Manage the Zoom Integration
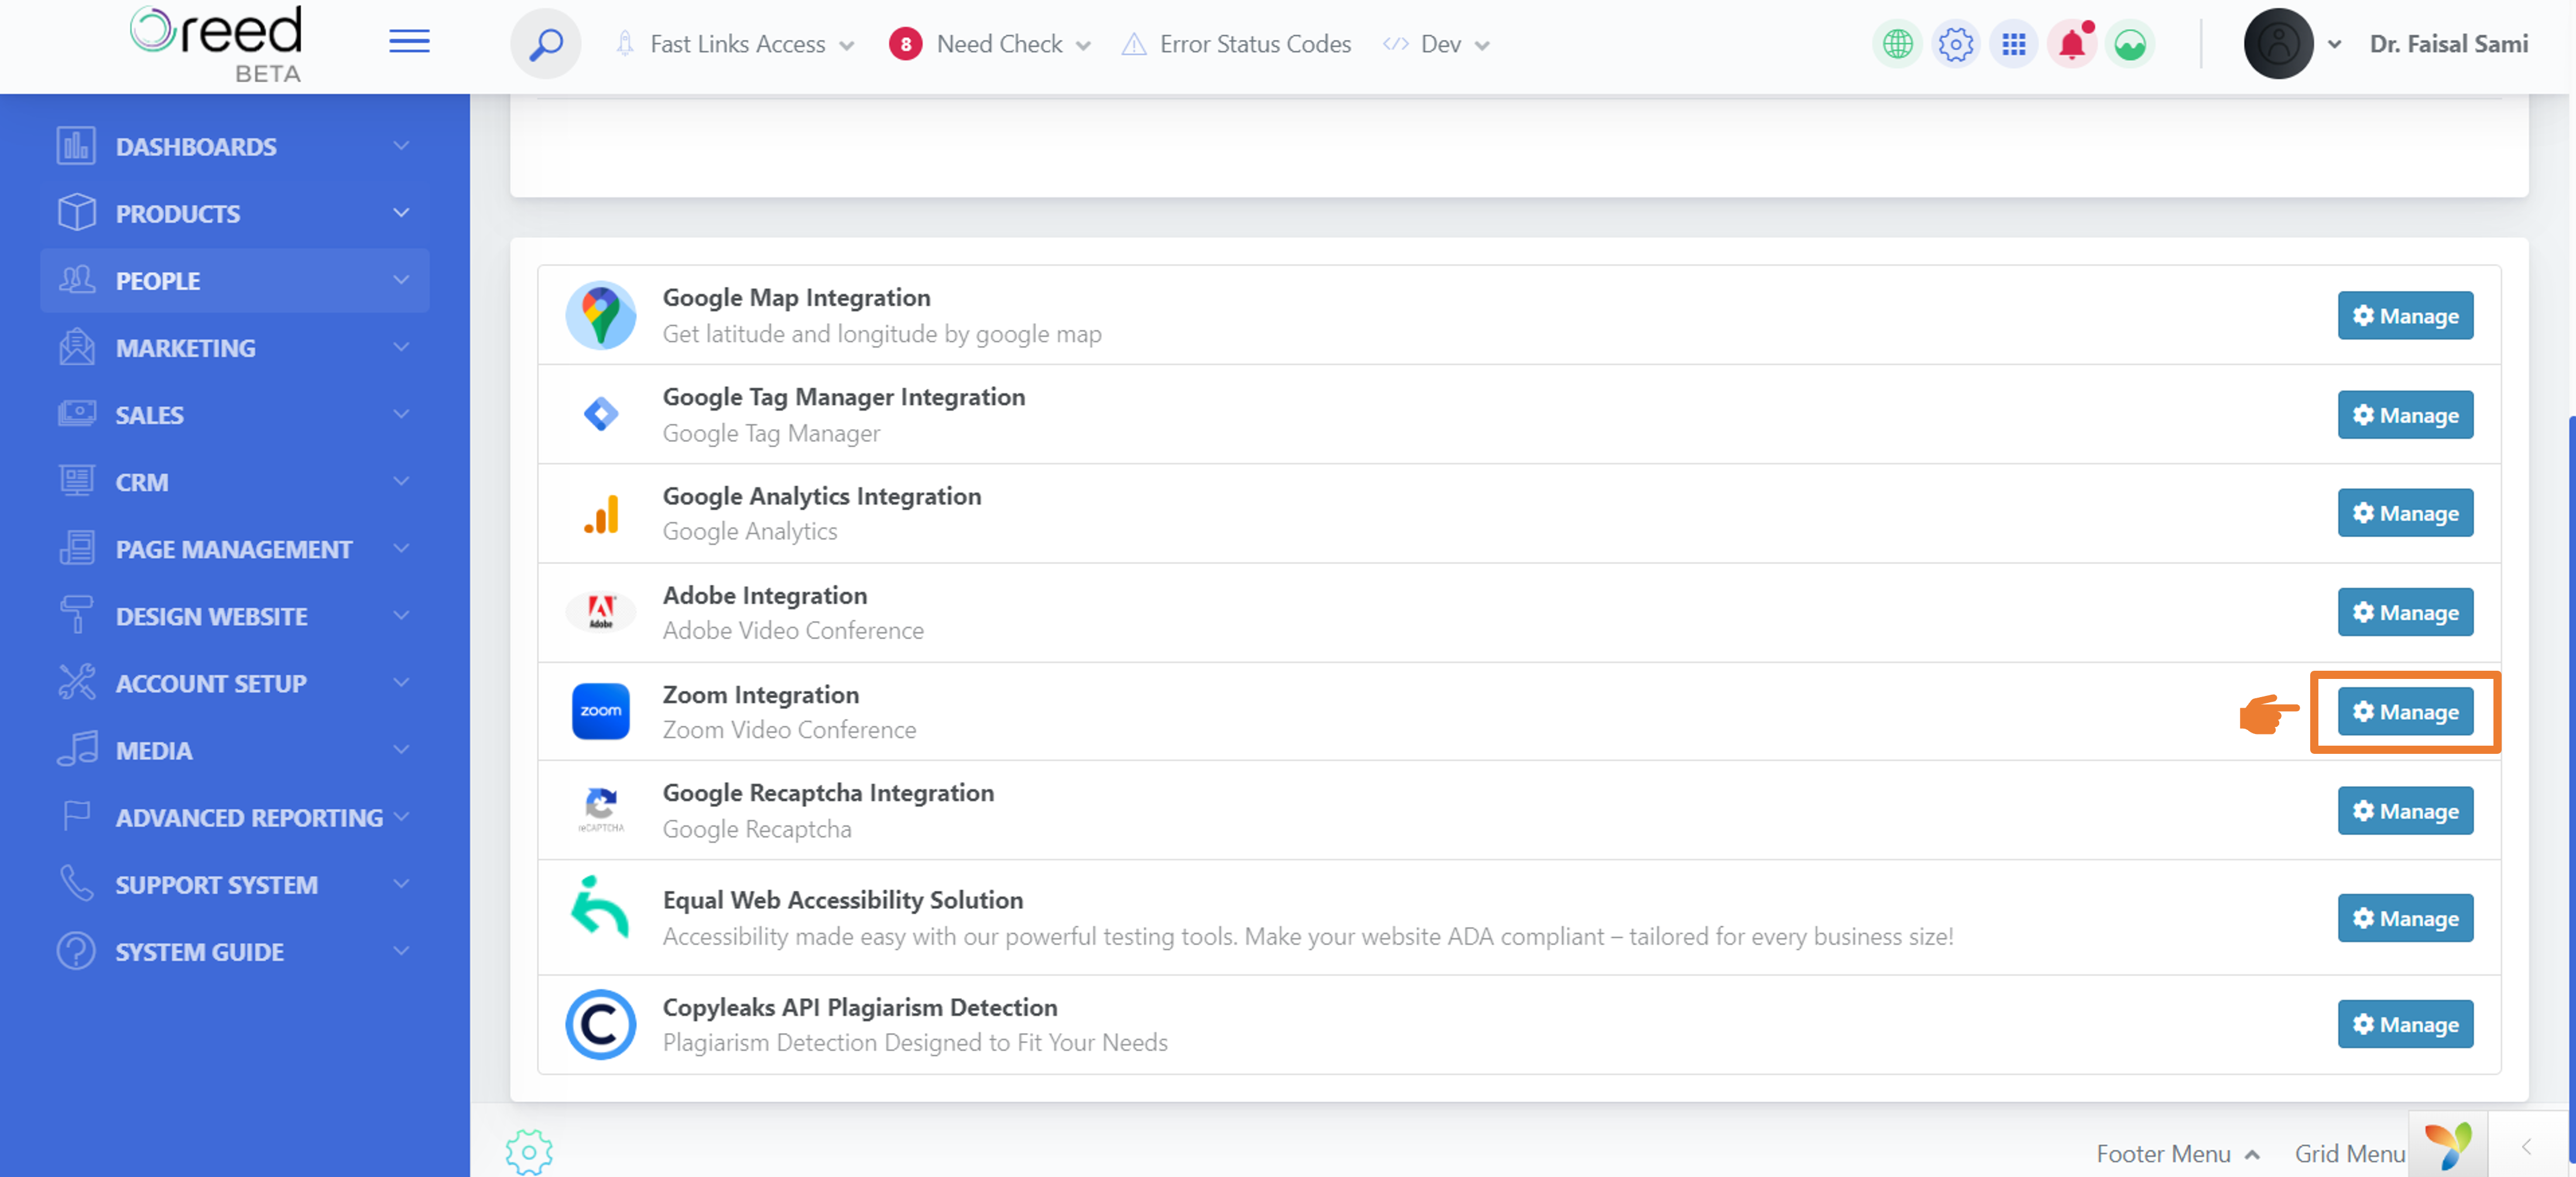This screenshot has width=2576, height=1177. pos(2405,711)
